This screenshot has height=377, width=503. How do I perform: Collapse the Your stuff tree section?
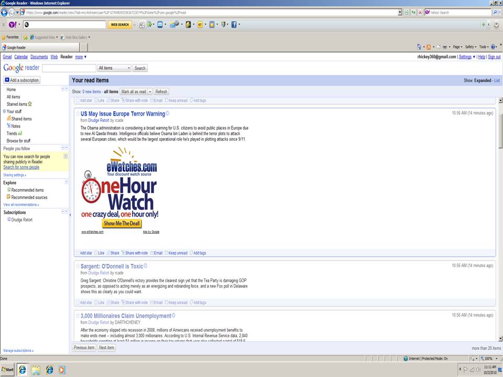point(4,111)
